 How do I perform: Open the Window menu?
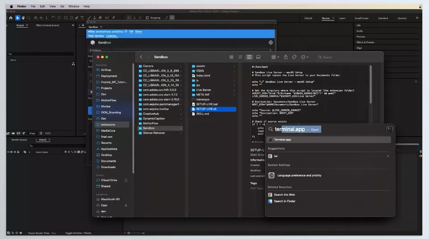click(x=74, y=6)
